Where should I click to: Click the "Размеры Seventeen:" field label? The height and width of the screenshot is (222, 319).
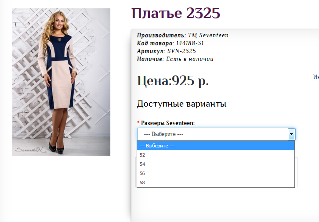point(168,123)
